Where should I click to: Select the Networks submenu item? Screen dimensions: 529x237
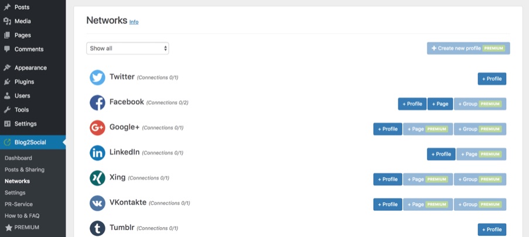click(17, 181)
